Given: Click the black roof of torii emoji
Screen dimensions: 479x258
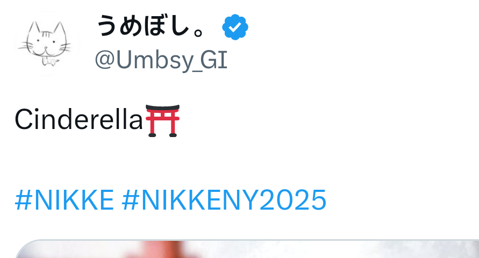Looking at the screenshot, I should (x=162, y=108).
